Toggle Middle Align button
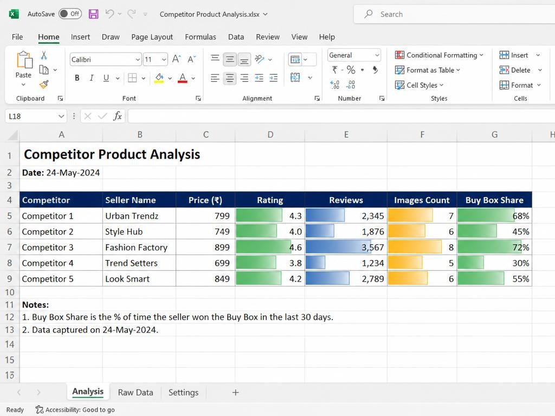Viewport: 555px width, 416px height. [x=230, y=60]
